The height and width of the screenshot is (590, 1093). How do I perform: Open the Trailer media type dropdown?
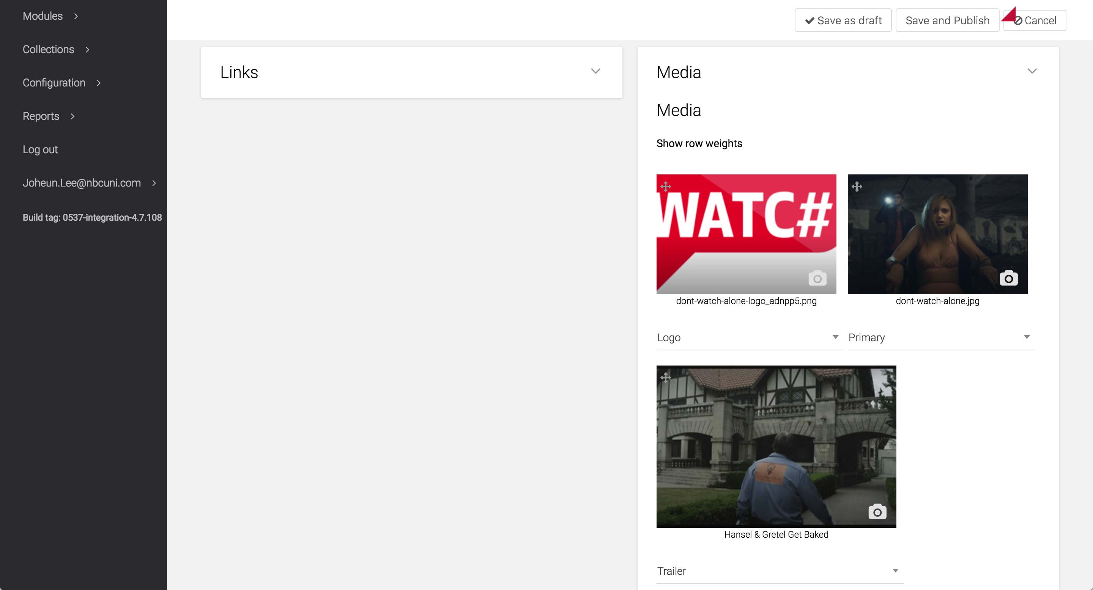coord(779,571)
